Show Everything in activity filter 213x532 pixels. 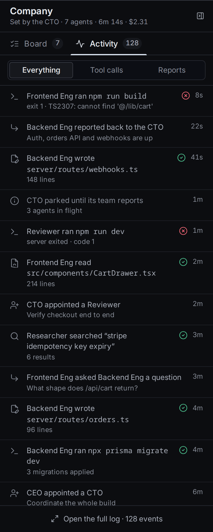pyautogui.click(x=41, y=70)
